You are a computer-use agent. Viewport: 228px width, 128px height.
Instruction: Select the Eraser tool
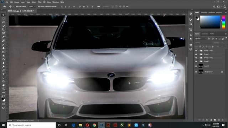point(3,55)
